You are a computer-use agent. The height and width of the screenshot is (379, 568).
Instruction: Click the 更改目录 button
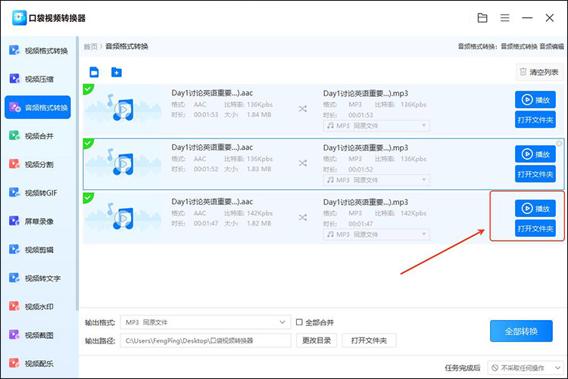click(317, 340)
